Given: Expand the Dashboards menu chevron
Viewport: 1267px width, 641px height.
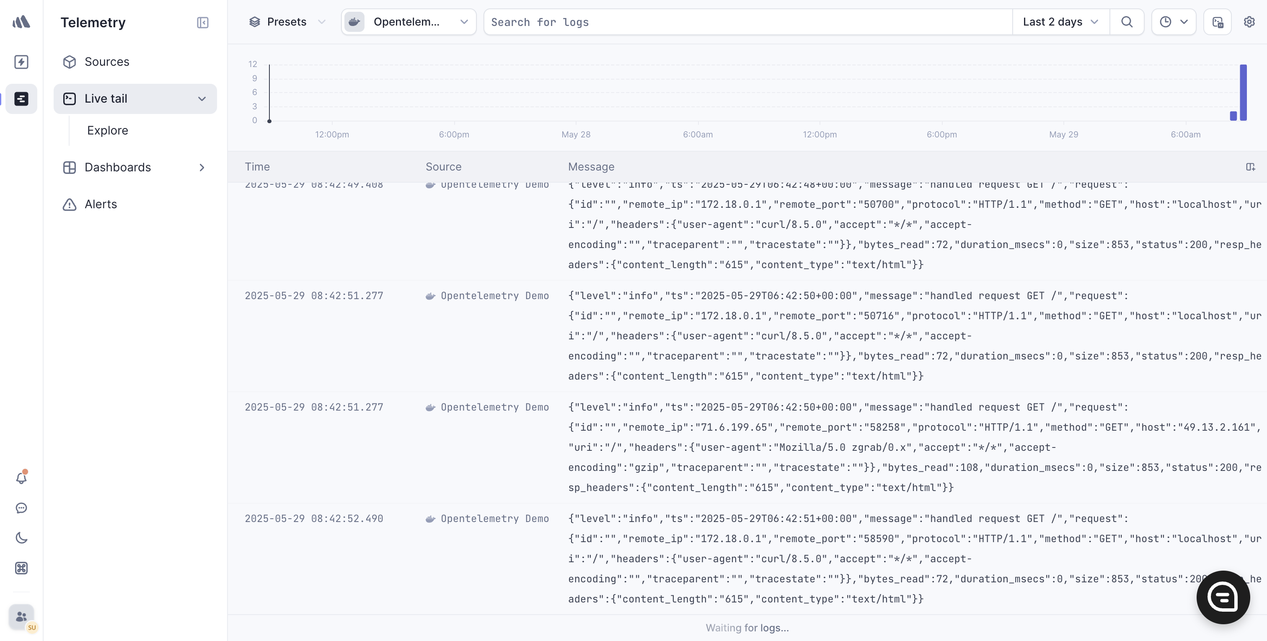Looking at the screenshot, I should point(202,167).
